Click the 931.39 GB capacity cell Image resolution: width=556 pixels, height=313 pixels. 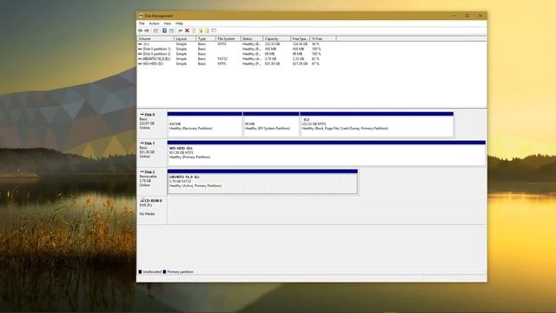pos(272,63)
